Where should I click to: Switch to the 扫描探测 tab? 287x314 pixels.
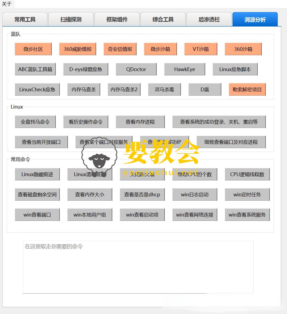point(71,19)
